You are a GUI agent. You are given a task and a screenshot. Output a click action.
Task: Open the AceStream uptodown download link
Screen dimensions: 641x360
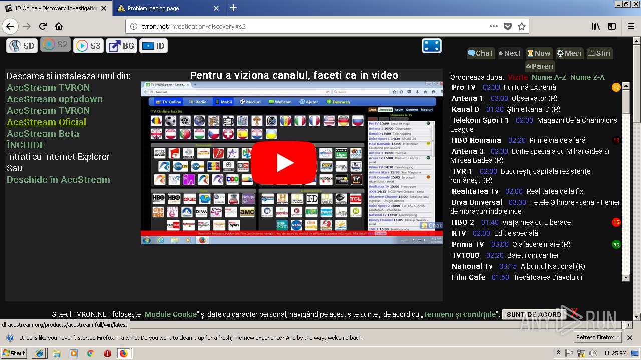55,99
